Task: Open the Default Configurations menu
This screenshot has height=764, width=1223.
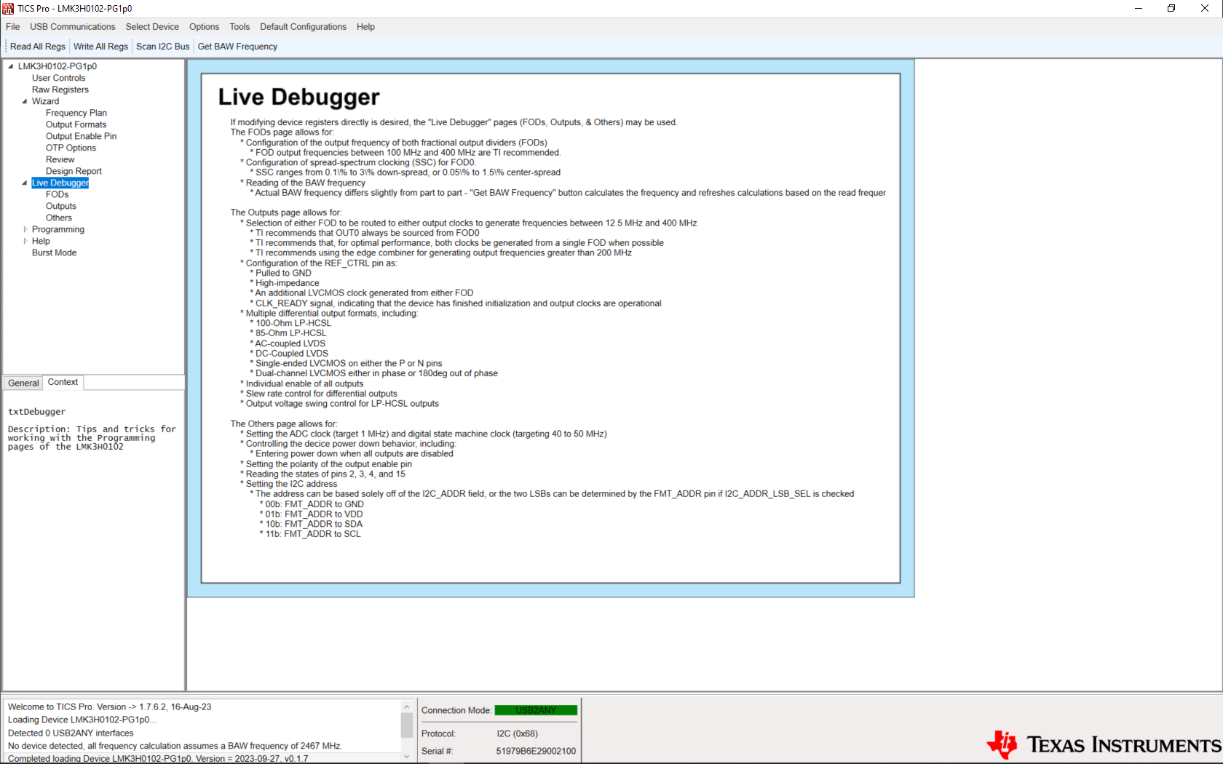Action: pyautogui.click(x=303, y=26)
